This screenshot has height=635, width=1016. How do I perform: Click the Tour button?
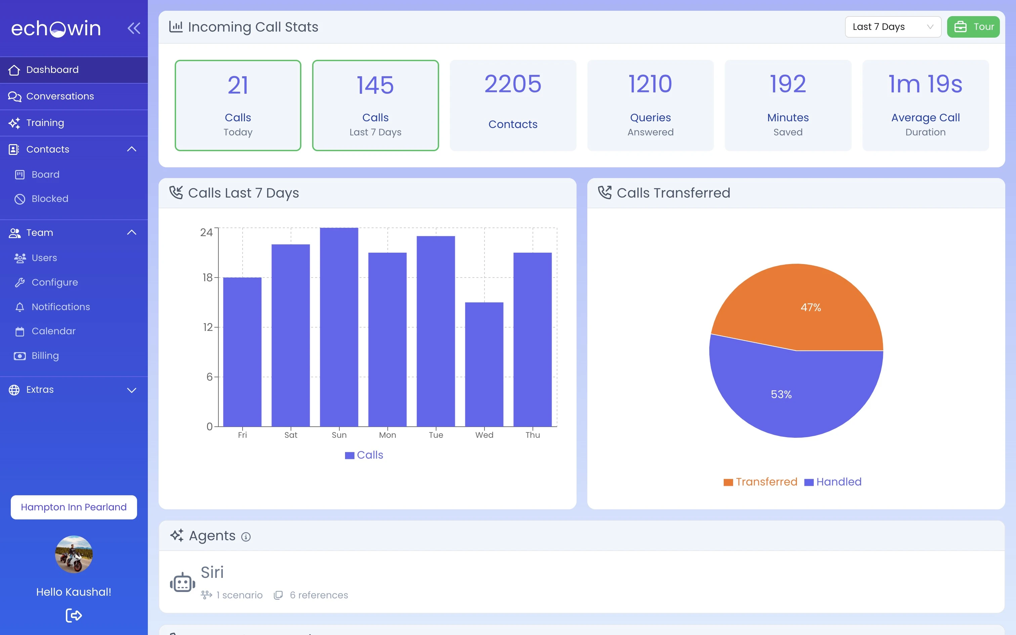pos(974,26)
